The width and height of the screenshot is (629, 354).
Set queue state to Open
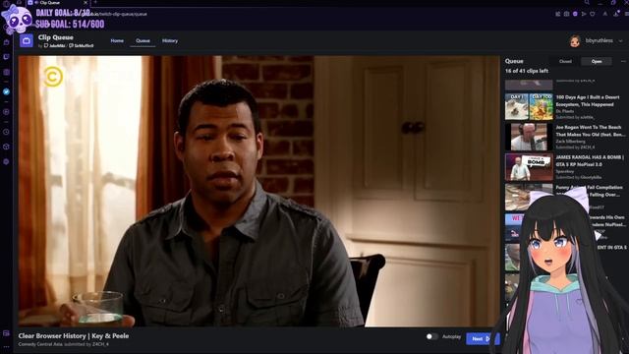point(597,61)
